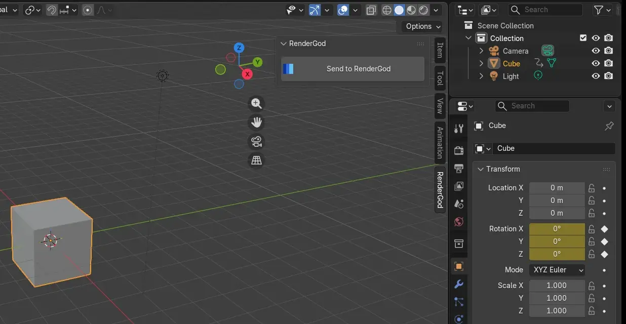Toggle proportional editing icon

click(x=88, y=10)
